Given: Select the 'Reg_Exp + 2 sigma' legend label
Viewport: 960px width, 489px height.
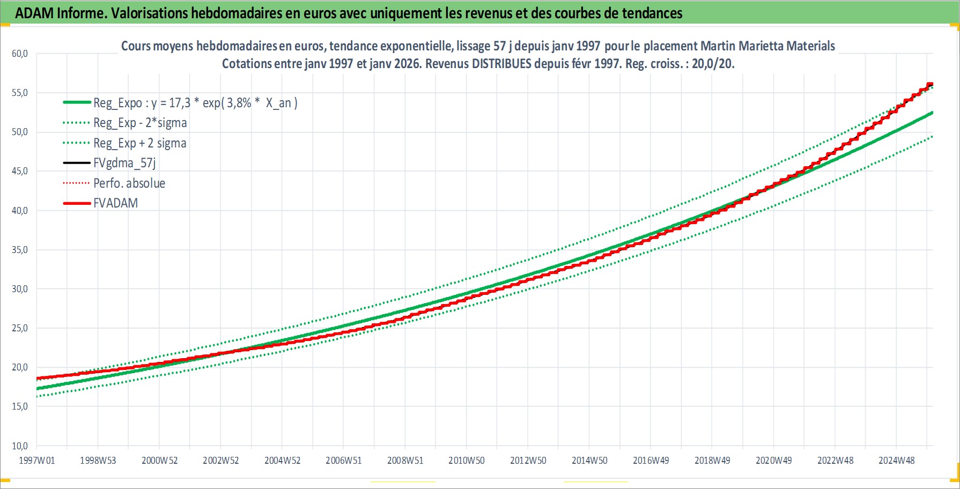Looking at the screenshot, I should click(140, 143).
